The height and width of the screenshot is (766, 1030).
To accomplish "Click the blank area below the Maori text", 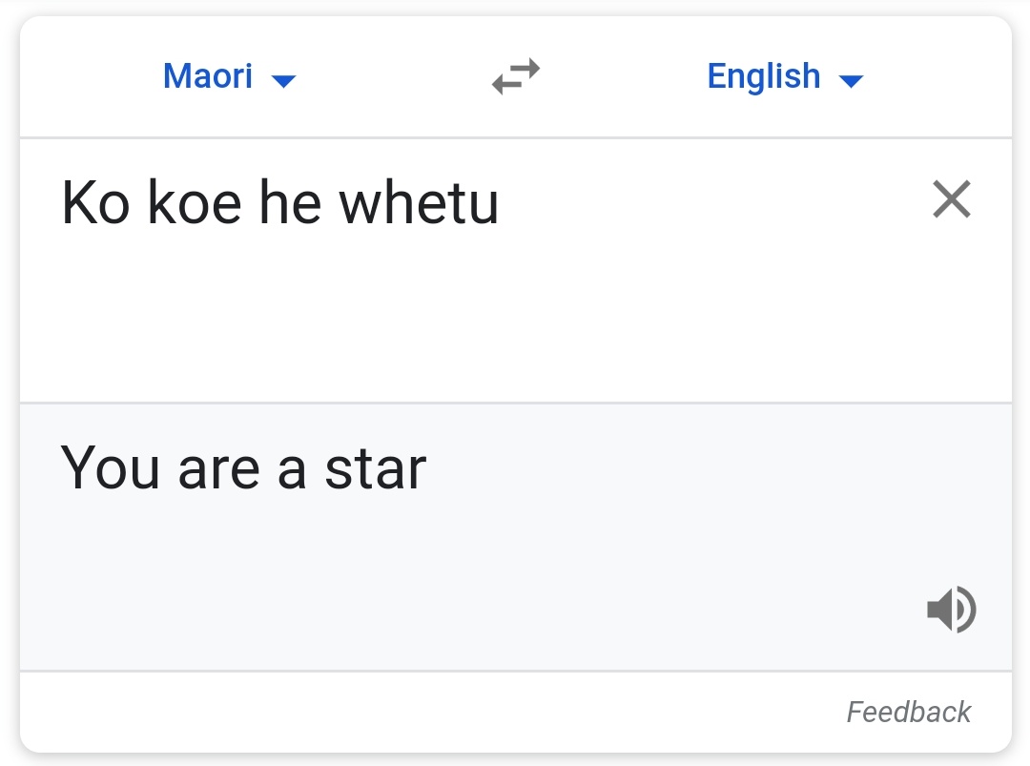I will [381, 324].
